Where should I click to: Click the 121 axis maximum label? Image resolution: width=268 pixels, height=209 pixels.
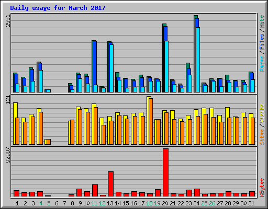point(8,100)
